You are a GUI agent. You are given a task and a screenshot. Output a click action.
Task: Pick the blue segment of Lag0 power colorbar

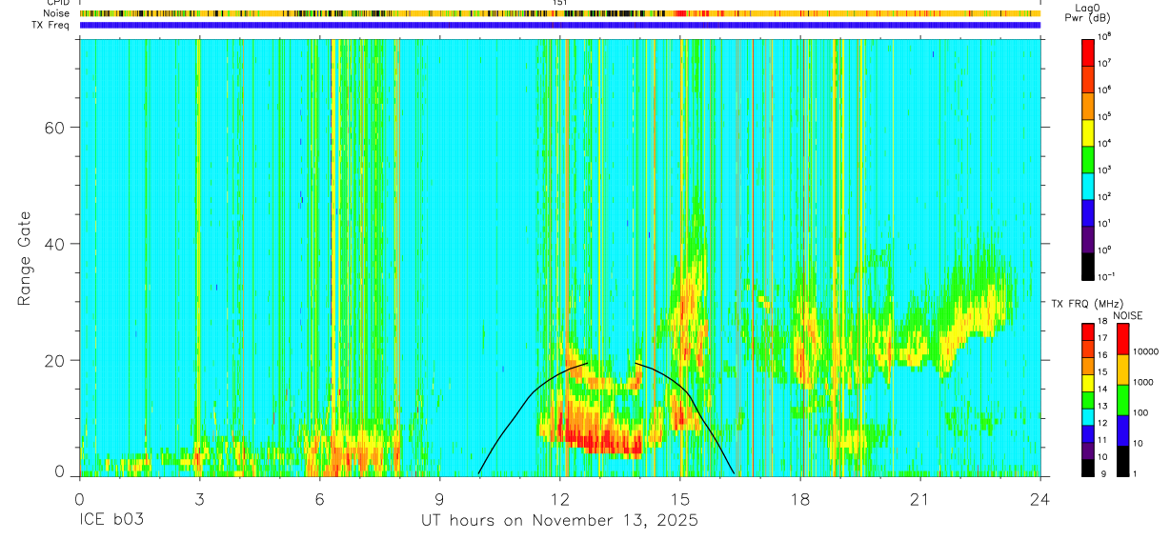click(1088, 211)
